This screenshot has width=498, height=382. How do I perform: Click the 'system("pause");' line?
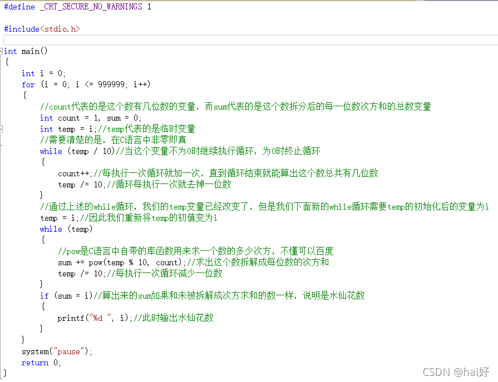coord(57,351)
